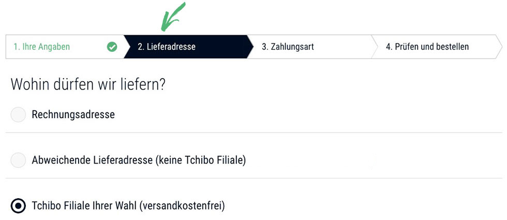This screenshot has width=507, height=220.
Task: Choose the Abweichende Lieferadresse radio button
Action: tap(18, 160)
